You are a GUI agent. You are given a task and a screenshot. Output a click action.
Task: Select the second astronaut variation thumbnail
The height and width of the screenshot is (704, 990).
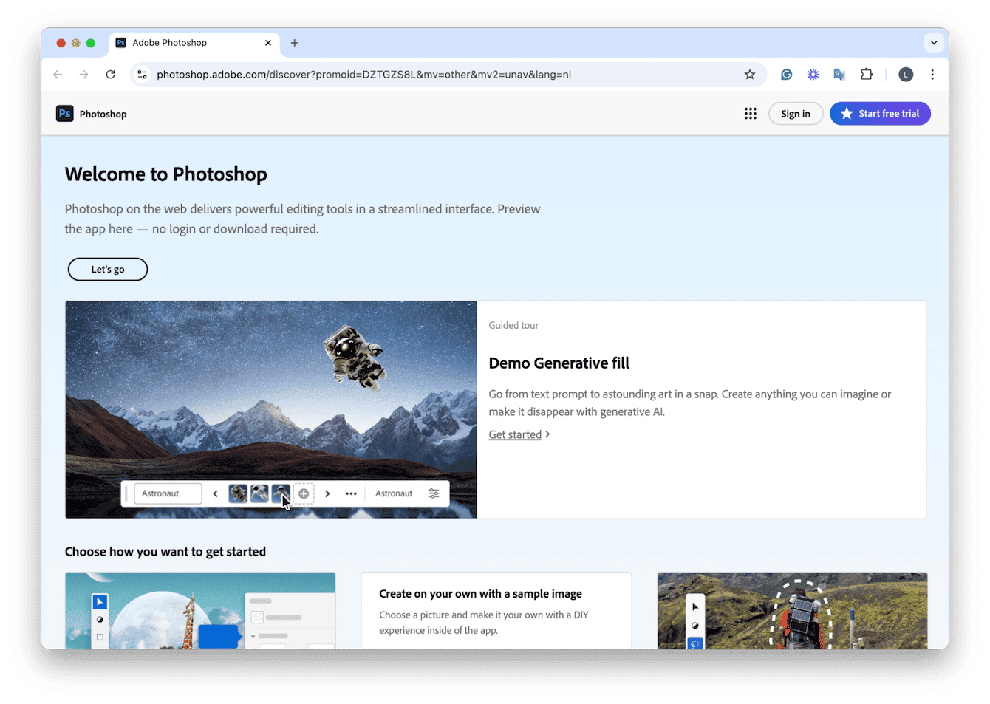click(x=259, y=493)
